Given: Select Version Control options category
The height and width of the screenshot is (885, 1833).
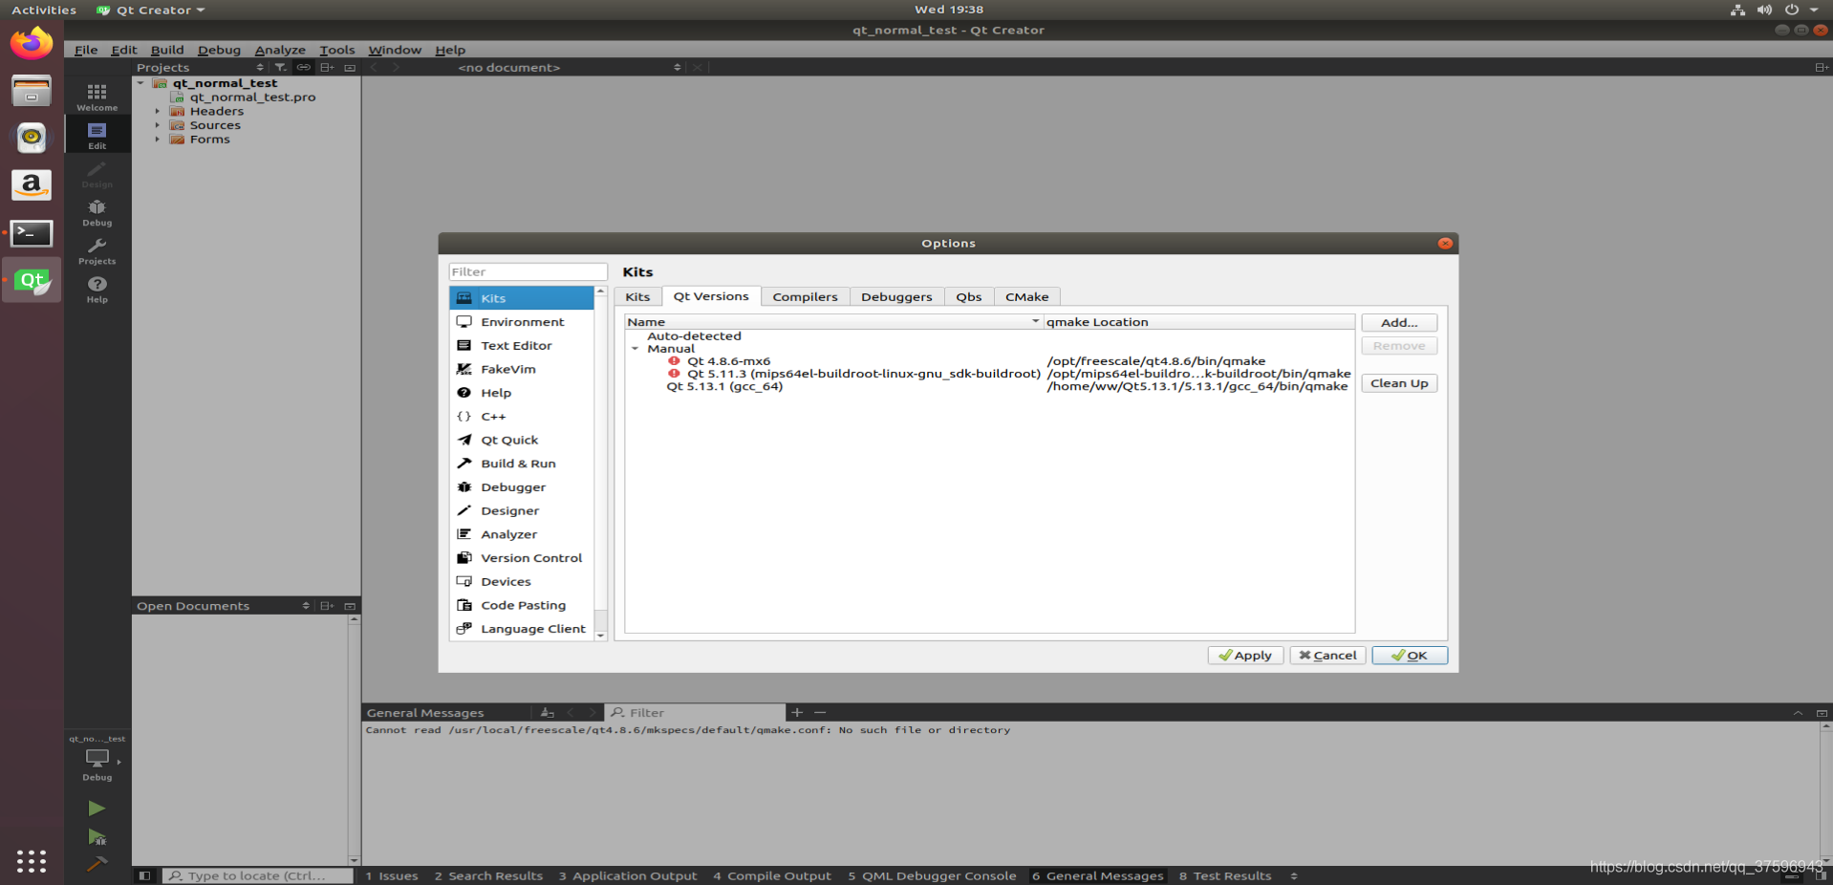Looking at the screenshot, I should [x=522, y=557].
